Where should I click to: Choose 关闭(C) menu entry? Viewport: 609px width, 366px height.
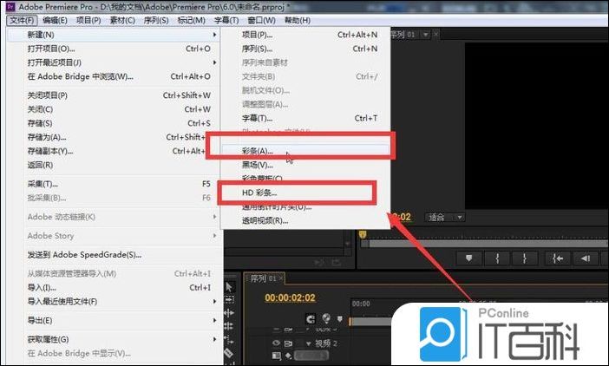114,109
